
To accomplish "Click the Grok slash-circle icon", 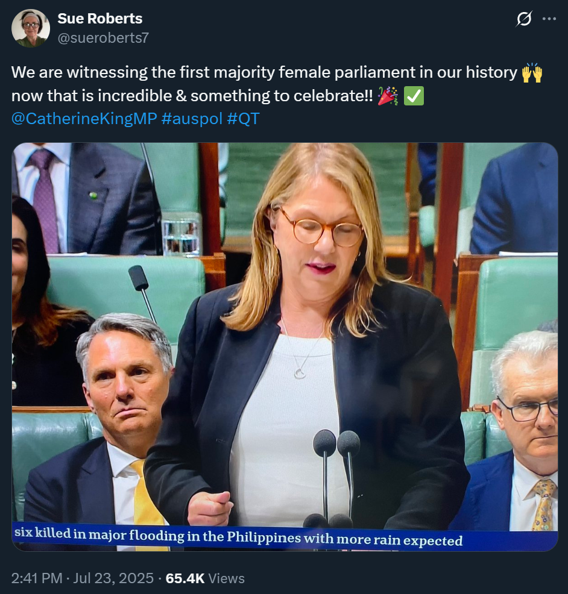I will tap(523, 19).
